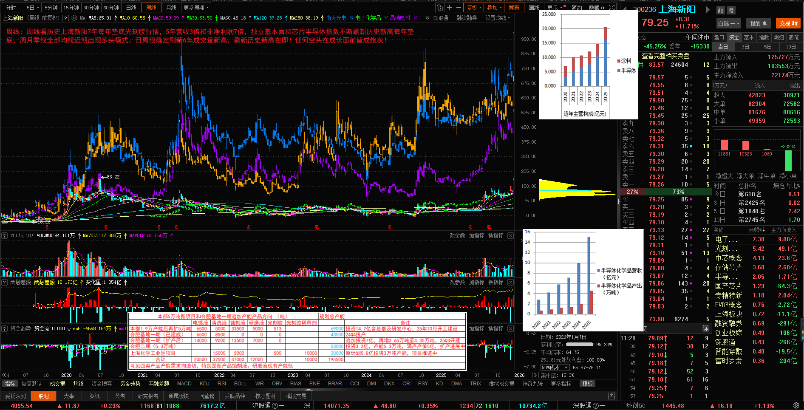Remove 晶瑞电材 overlay with its X

point(416,18)
